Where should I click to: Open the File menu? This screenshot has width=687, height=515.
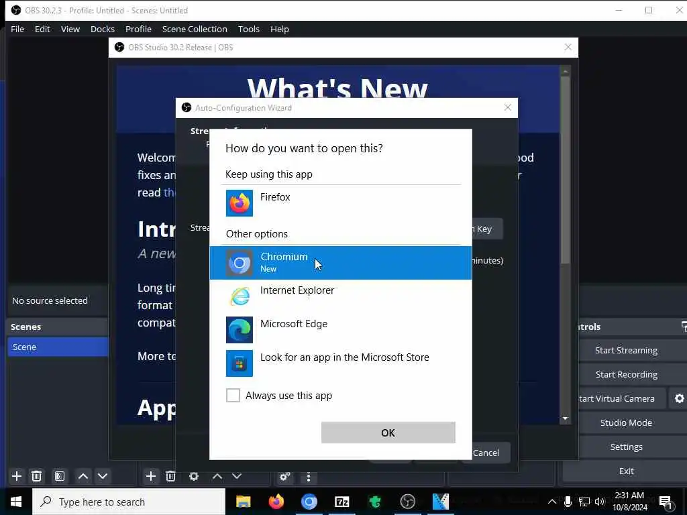point(17,29)
